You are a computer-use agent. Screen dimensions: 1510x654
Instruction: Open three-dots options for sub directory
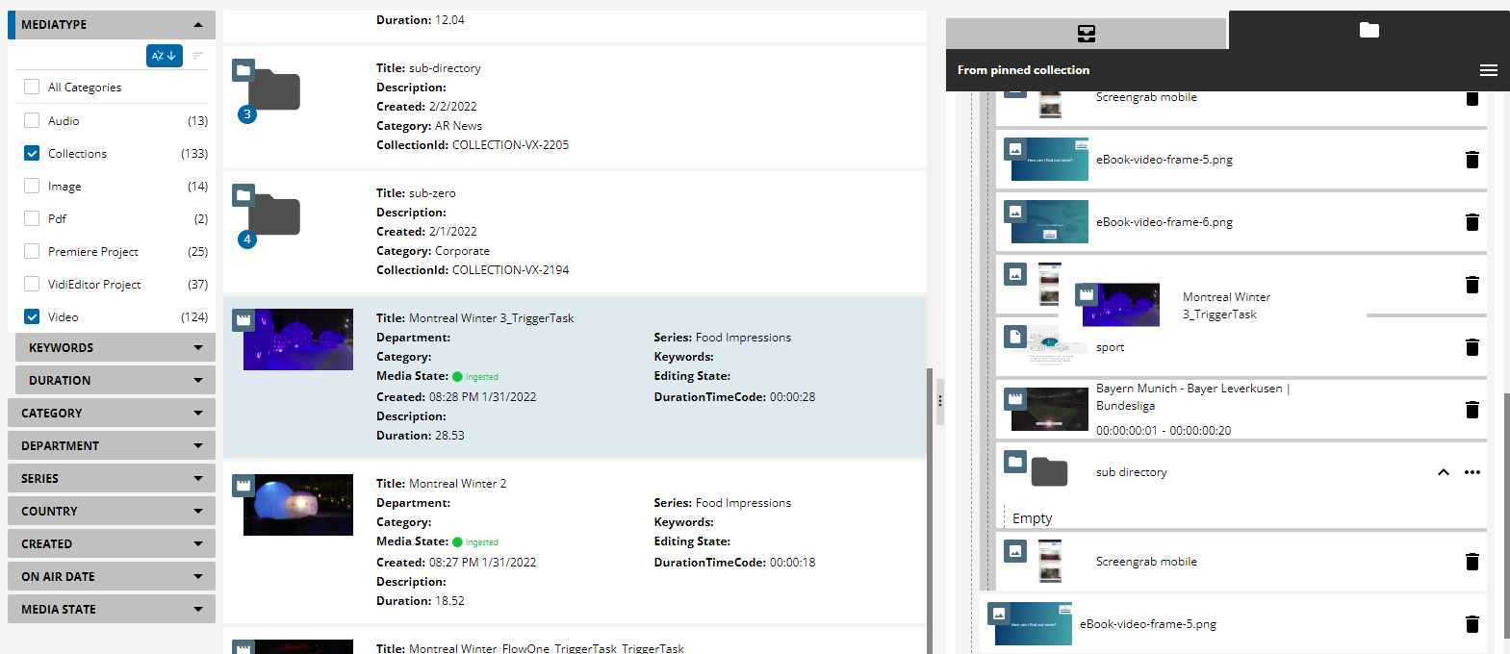1472,472
